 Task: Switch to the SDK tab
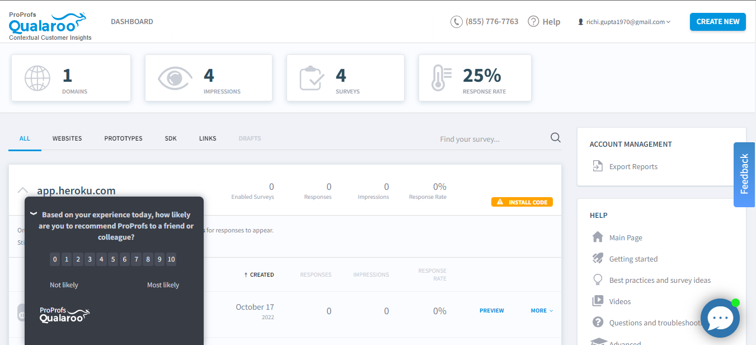coord(171,138)
